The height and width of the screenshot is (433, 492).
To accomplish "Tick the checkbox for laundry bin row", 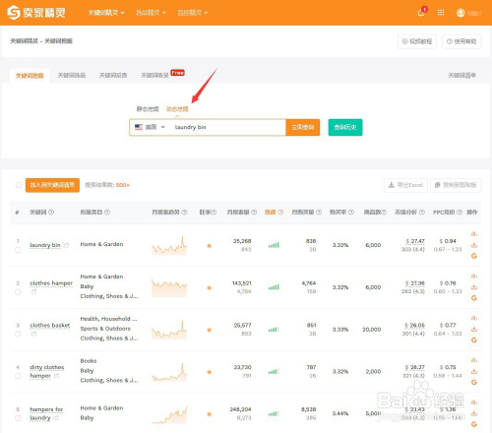I will (x=18, y=250).
